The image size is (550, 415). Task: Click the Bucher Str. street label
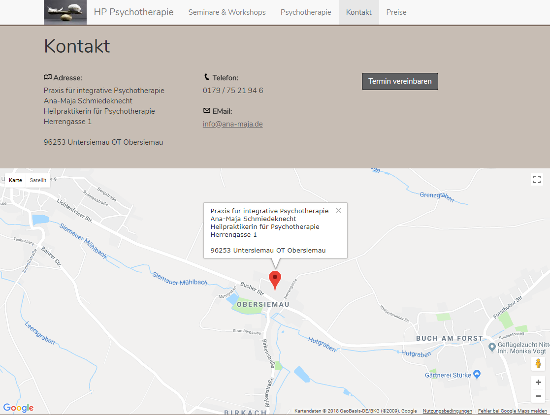click(252, 288)
